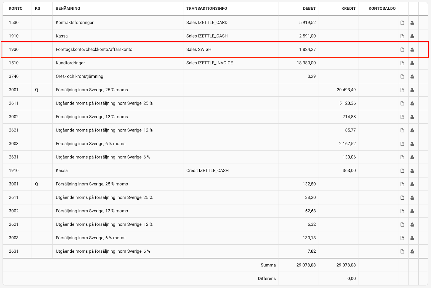Open document icon in Credit IZETTLE_CASH row

(402, 171)
